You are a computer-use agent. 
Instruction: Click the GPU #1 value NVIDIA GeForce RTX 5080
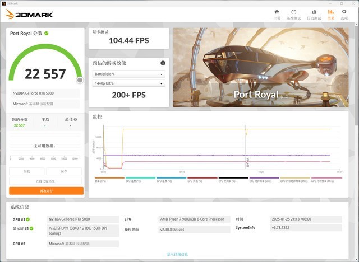point(83,219)
